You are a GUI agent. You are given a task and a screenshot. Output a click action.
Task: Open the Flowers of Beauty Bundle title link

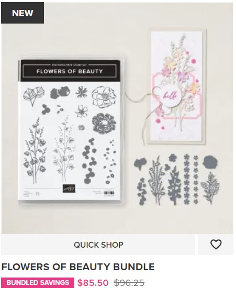(78, 267)
